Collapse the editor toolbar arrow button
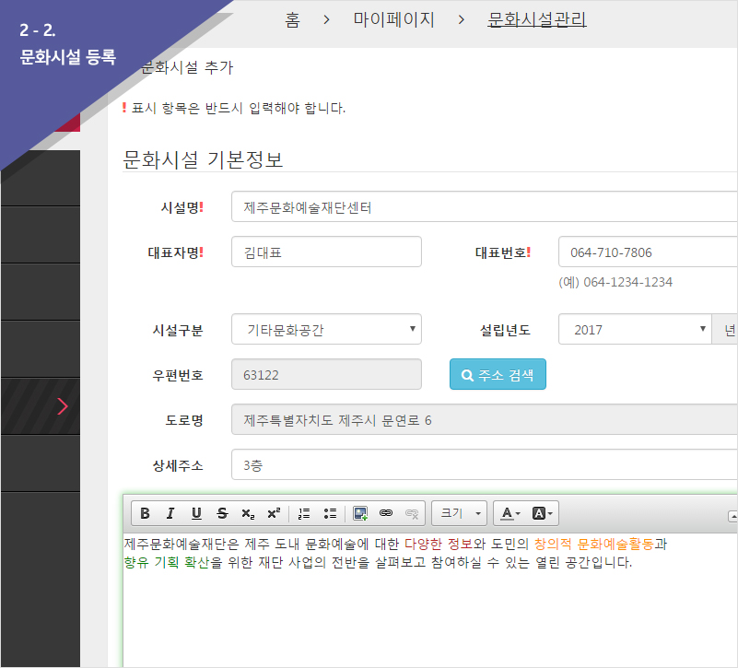Screen dimensions: 738x668 [732, 516]
